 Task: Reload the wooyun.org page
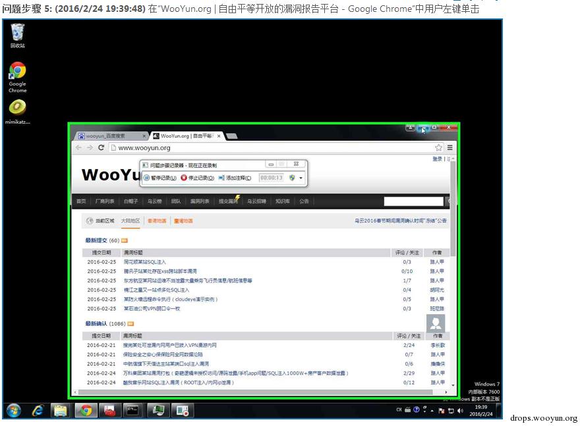[x=101, y=147]
